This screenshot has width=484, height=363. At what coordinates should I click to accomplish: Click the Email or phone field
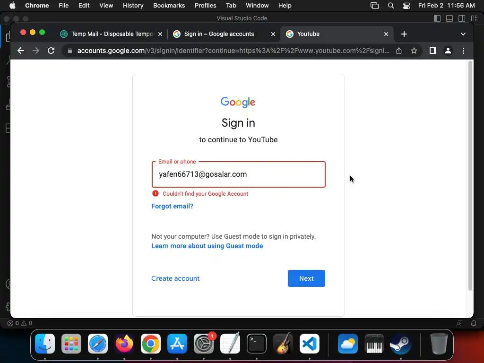pos(238,174)
